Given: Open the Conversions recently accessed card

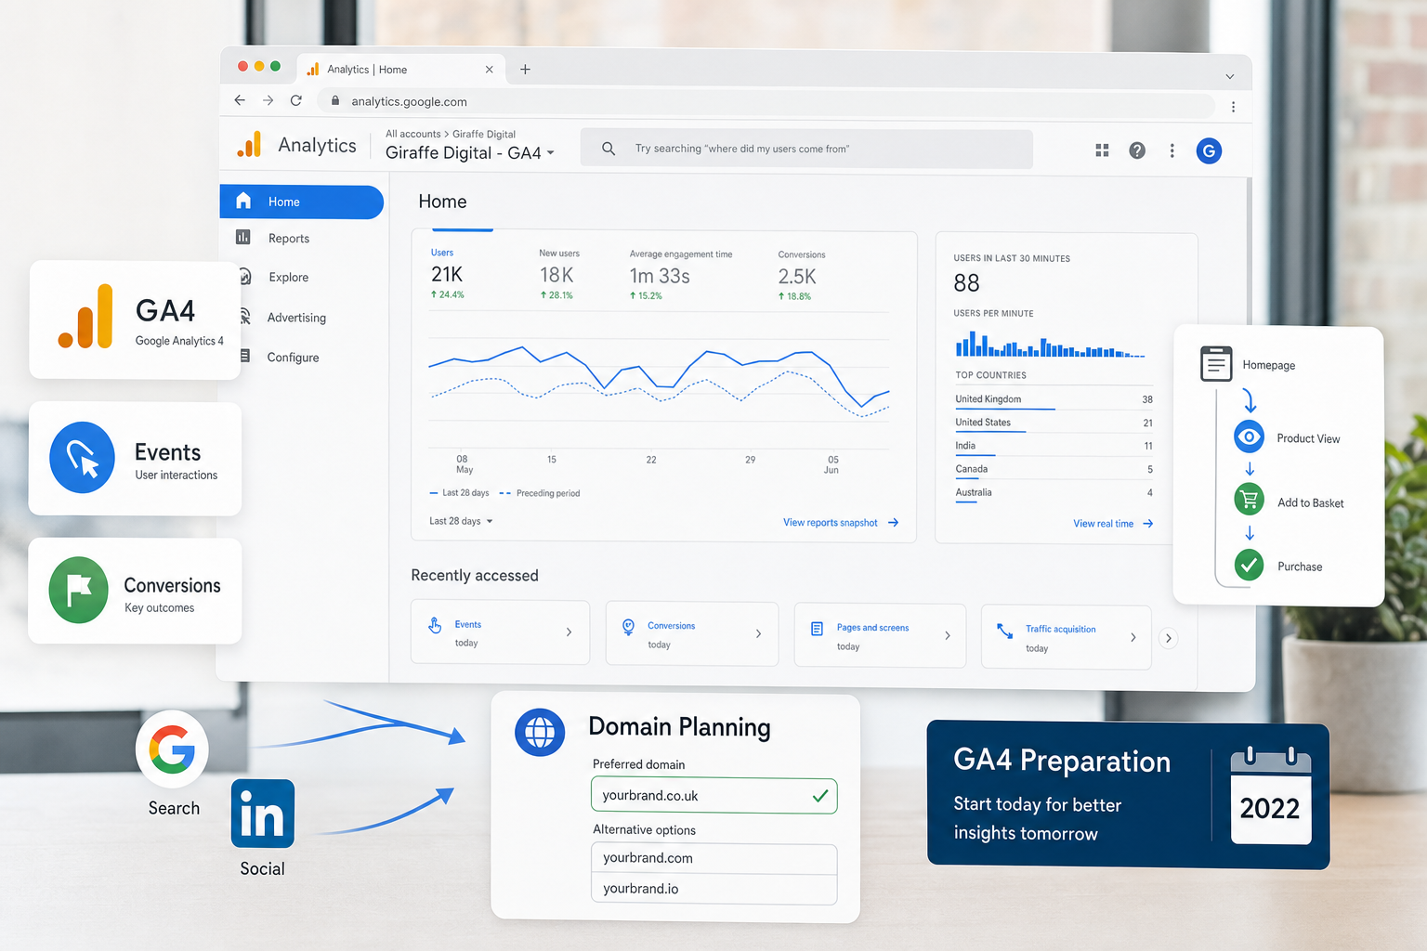Looking at the screenshot, I should (692, 633).
